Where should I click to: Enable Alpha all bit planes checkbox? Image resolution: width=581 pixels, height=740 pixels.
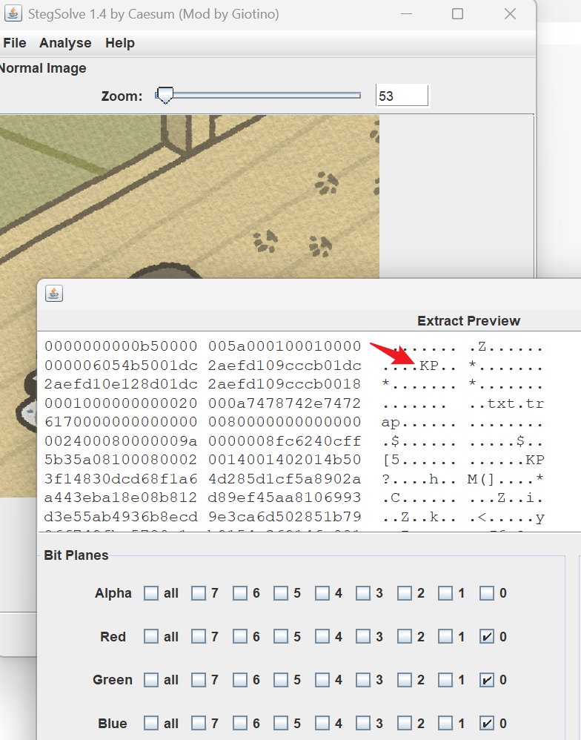151,593
